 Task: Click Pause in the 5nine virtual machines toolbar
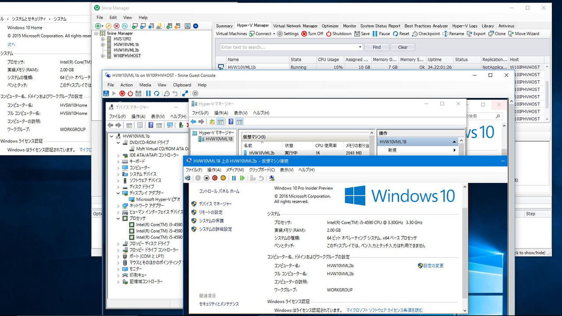click(x=381, y=34)
